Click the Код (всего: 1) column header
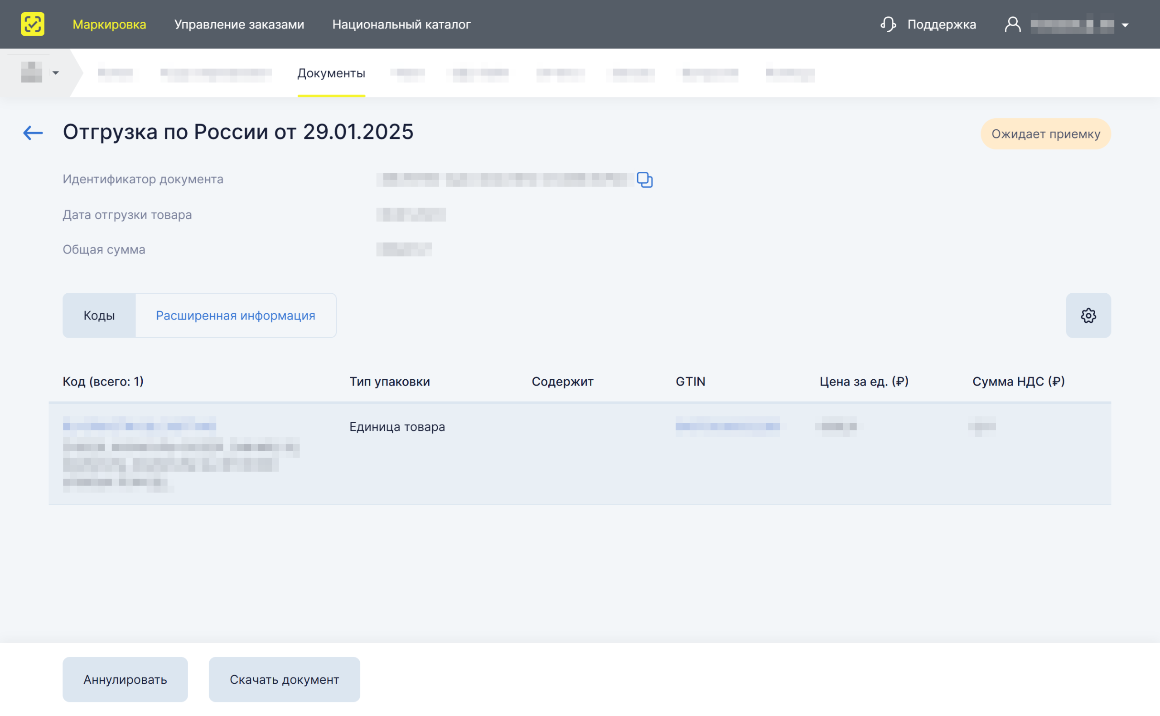The image size is (1160, 716). pos(103,382)
